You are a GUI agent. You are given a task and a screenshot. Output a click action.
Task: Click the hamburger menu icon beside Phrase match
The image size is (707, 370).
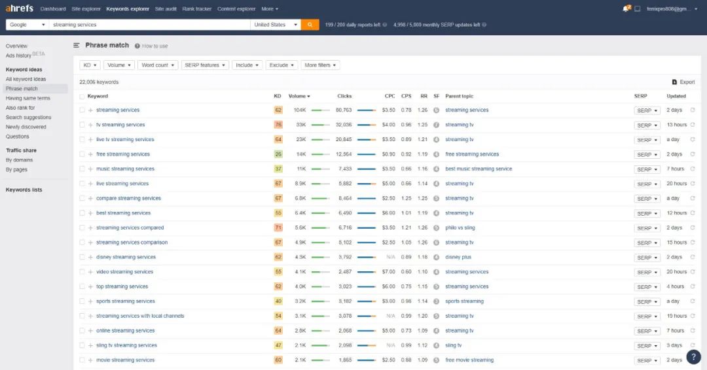point(77,46)
